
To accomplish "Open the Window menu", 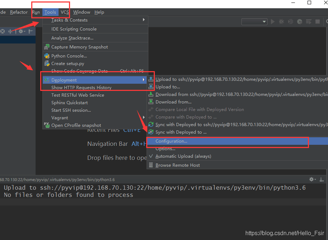I will pyautogui.click(x=82, y=12).
